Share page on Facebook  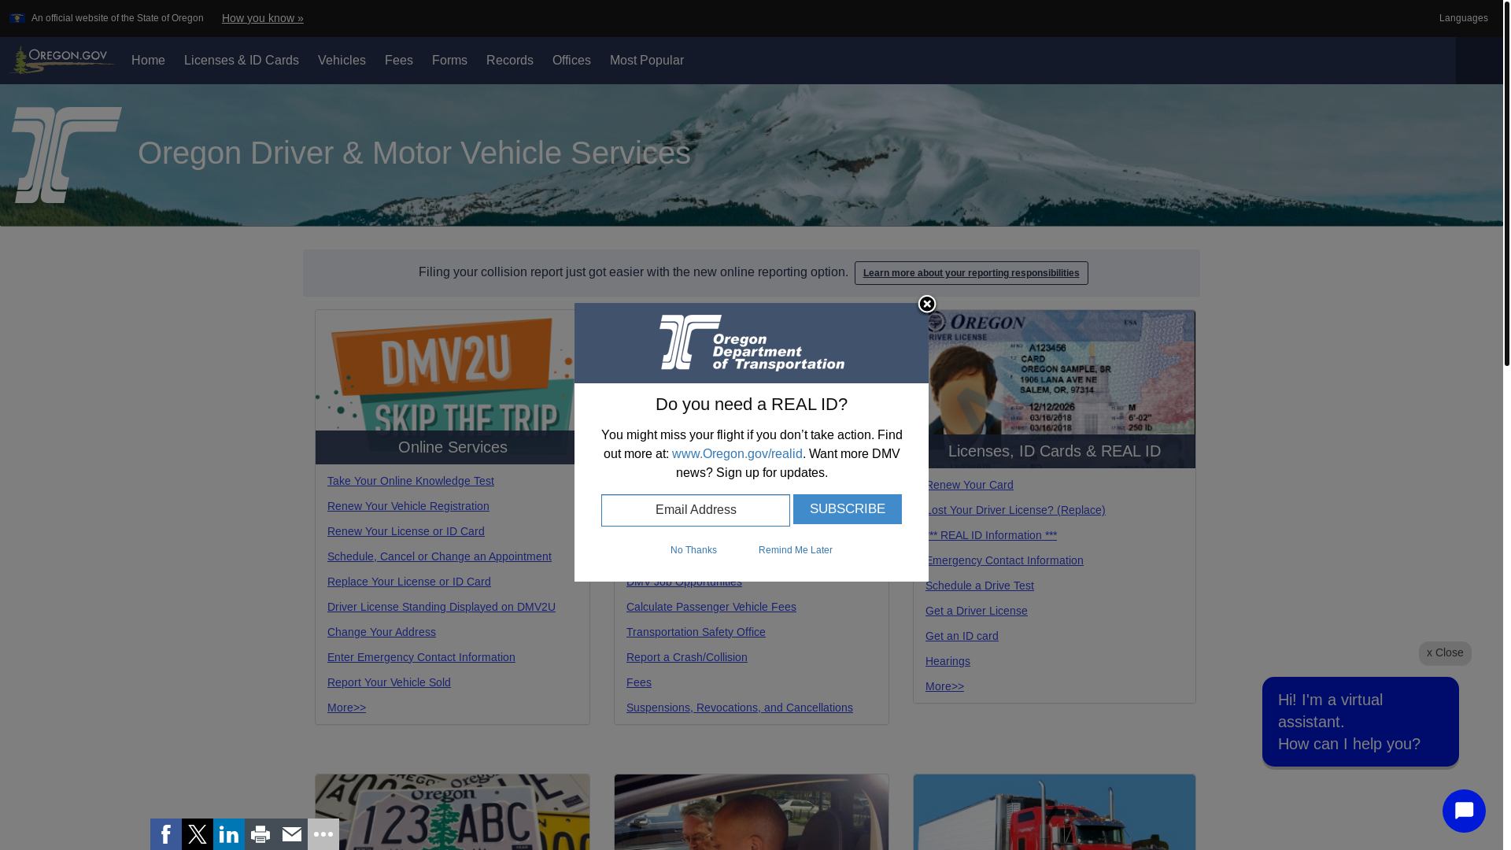166,834
